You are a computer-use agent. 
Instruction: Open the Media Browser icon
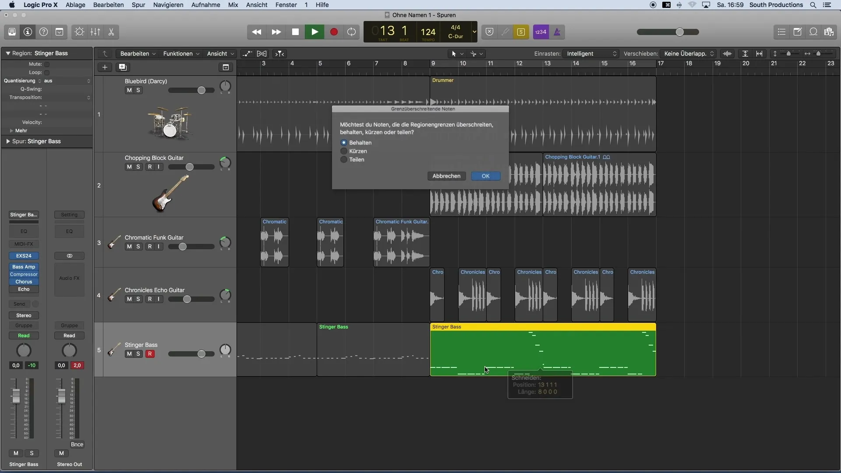coord(829,32)
